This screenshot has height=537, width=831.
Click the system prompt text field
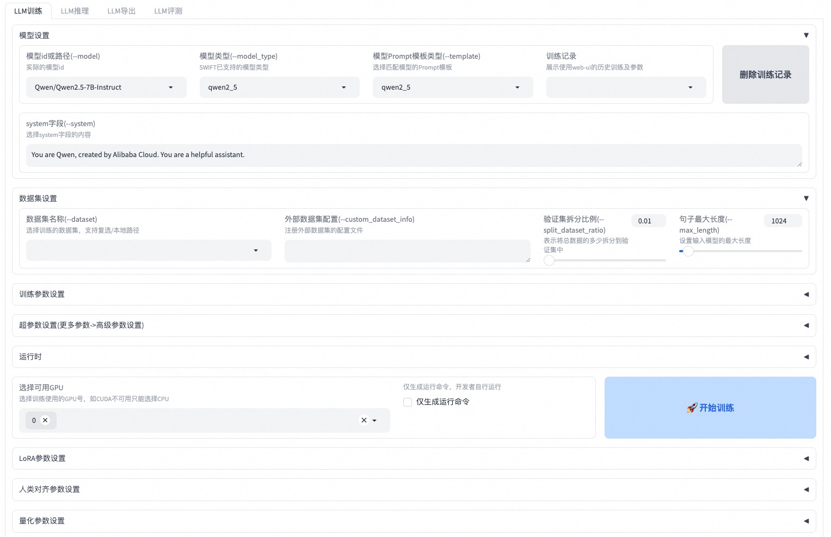tap(414, 155)
